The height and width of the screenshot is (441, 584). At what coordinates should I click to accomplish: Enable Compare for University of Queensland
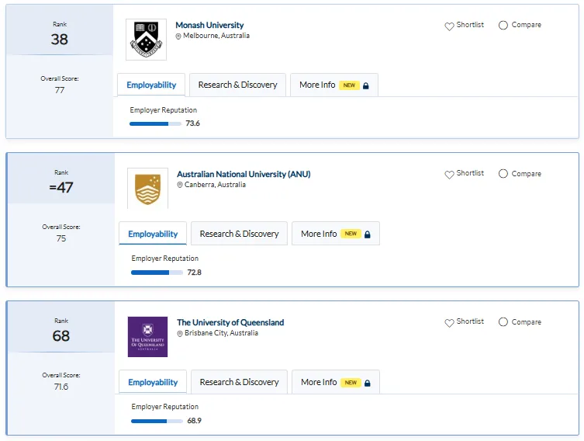coord(503,321)
